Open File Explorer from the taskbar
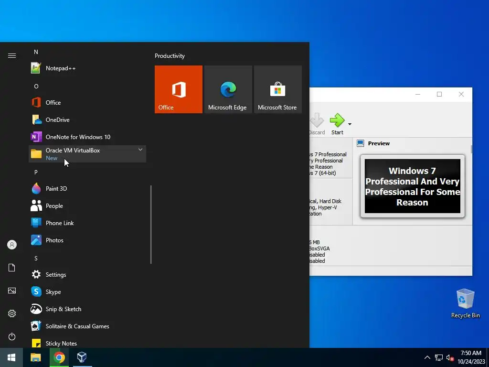 coord(35,357)
